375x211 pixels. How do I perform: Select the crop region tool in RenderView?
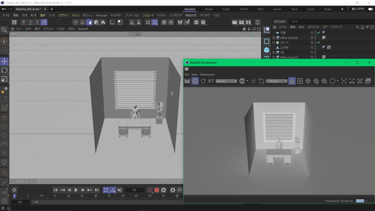[x=262, y=81]
